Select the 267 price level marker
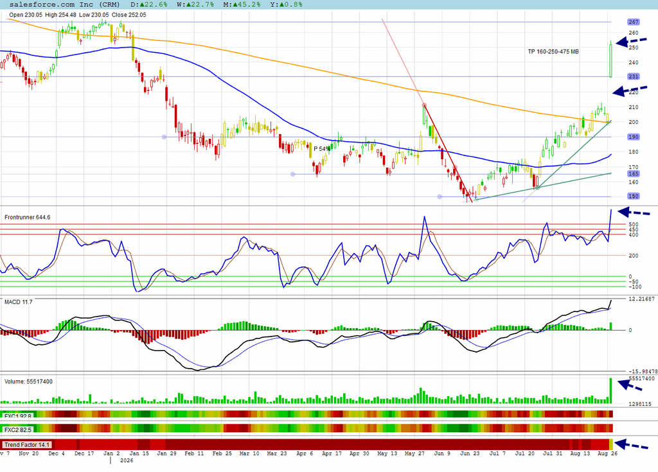Viewport: 658px width, 472px height. (x=633, y=22)
